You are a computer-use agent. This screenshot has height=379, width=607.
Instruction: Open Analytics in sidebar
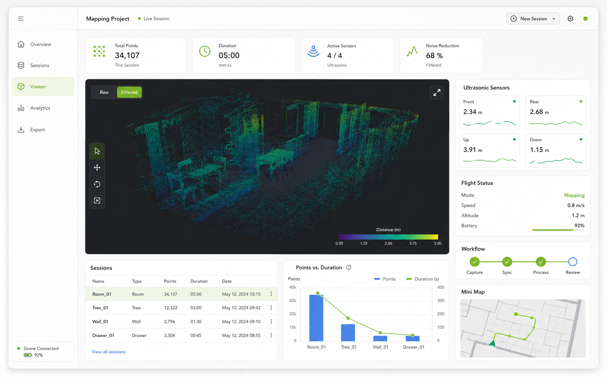click(x=43, y=108)
